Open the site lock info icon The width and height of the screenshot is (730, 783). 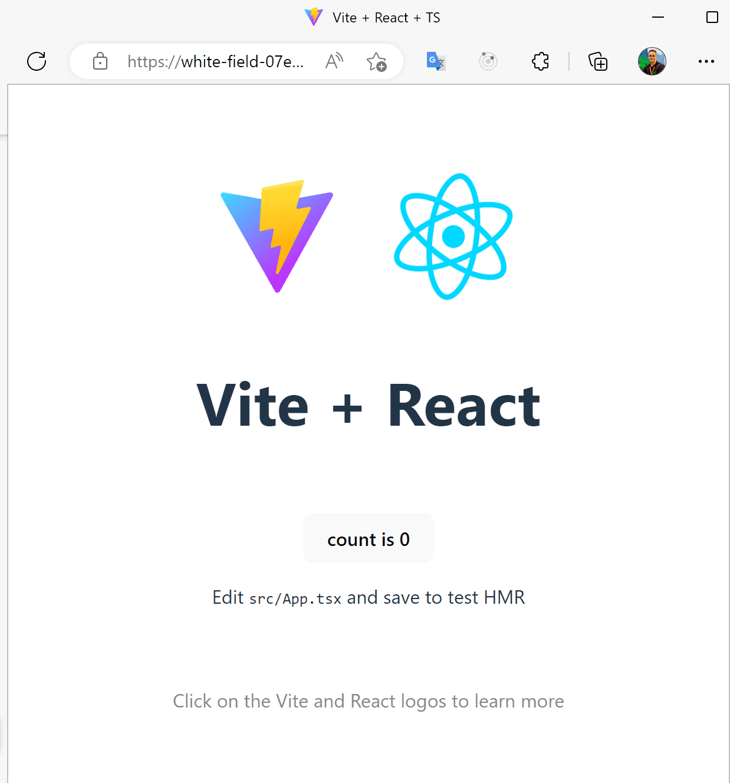pos(100,61)
